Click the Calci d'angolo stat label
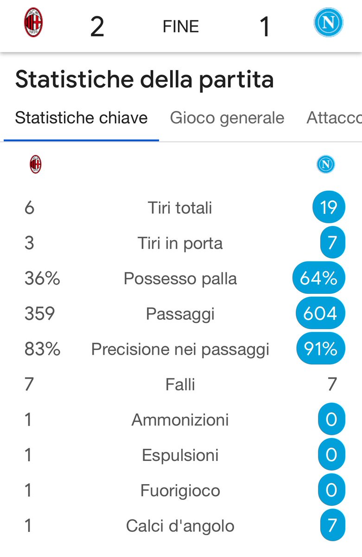 (180, 526)
